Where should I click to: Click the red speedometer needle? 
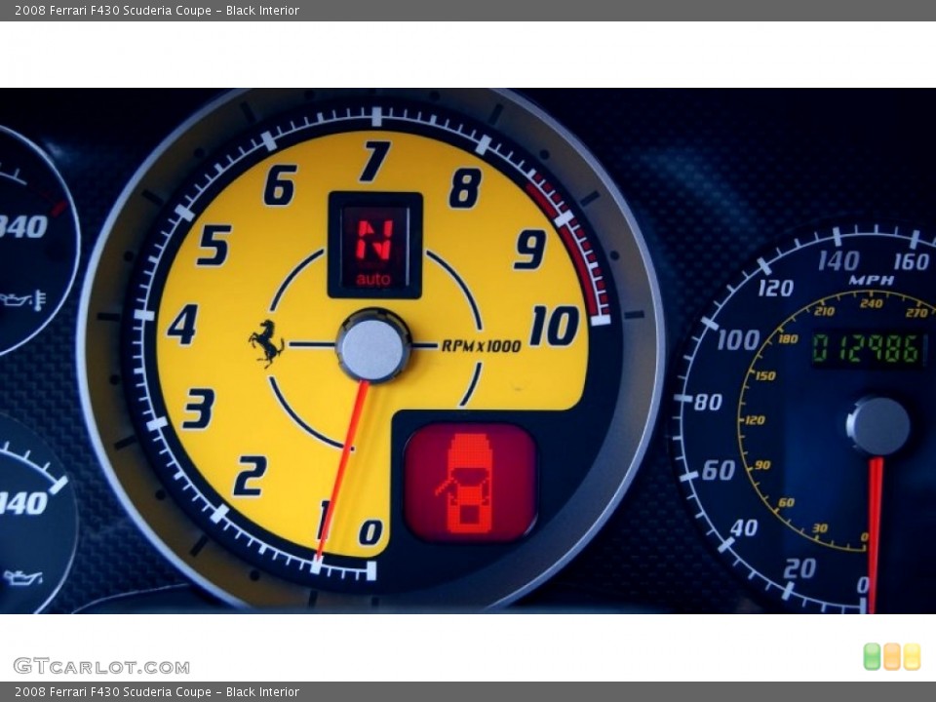click(x=876, y=535)
